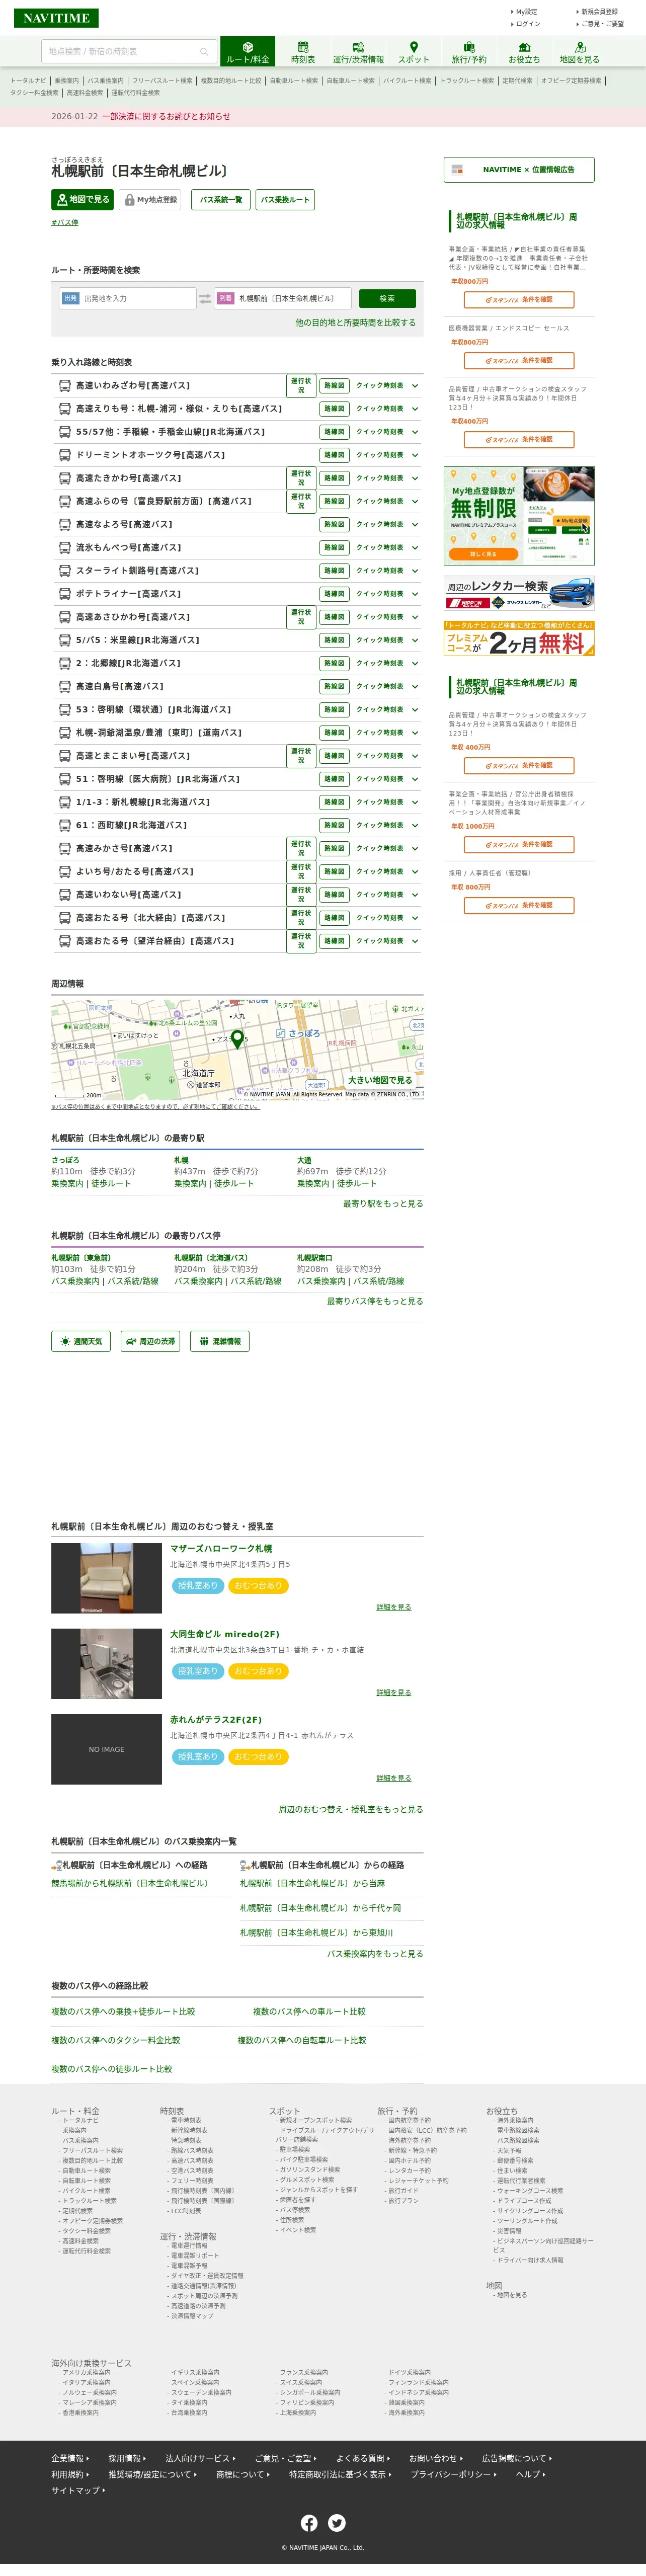Image resolution: width=646 pixels, height=2576 pixels.
Task: Click the bus icon beside 高速いわみざわ号
Action: point(64,385)
